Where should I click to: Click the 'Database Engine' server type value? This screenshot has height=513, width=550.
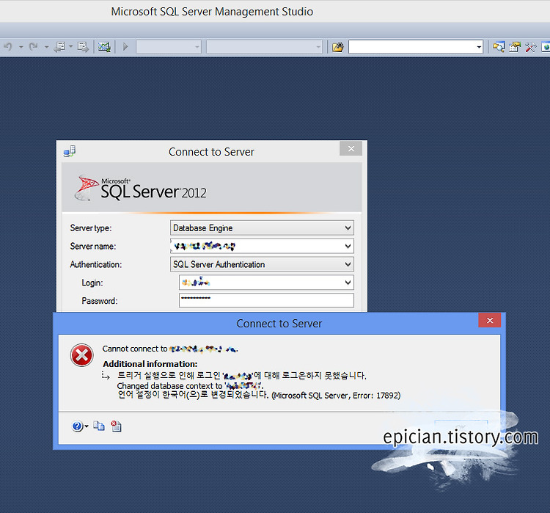pyautogui.click(x=202, y=228)
